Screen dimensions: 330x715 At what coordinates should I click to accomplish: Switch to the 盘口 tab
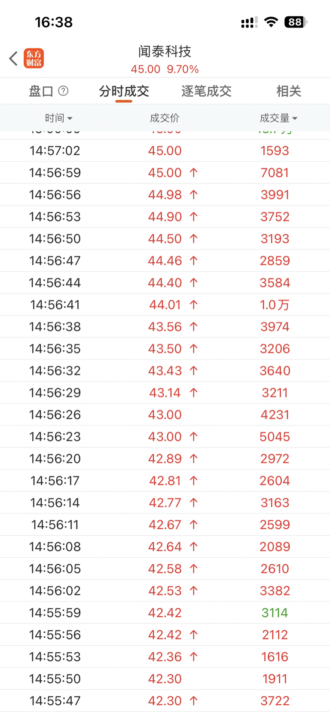[41, 91]
